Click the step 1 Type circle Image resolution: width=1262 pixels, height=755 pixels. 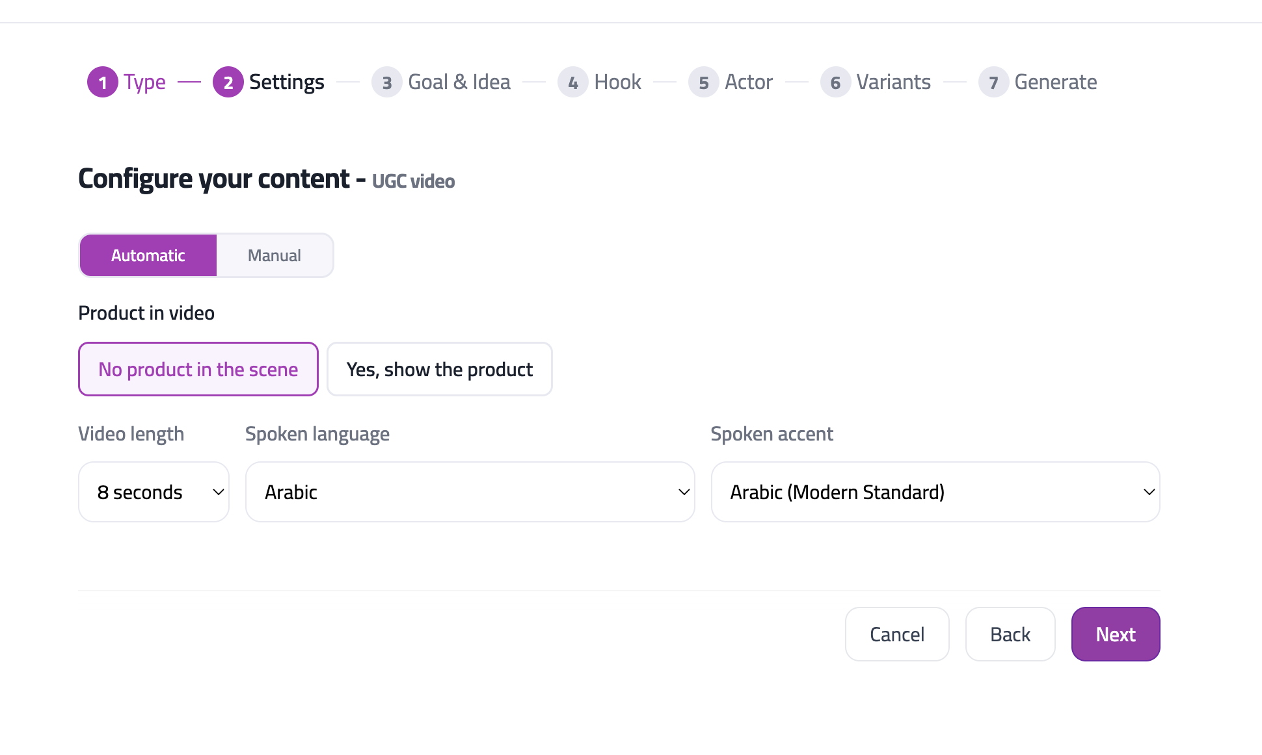click(102, 82)
